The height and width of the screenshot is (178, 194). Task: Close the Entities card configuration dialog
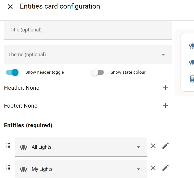point(10,7)
